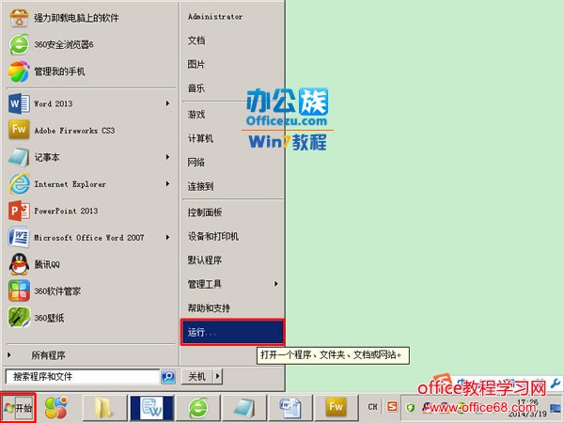The height and width of the screenshot is (423, 564).
Task: Expand 记事本 jump list arrow
Action: pyautogui.click(x=167, y=157)
